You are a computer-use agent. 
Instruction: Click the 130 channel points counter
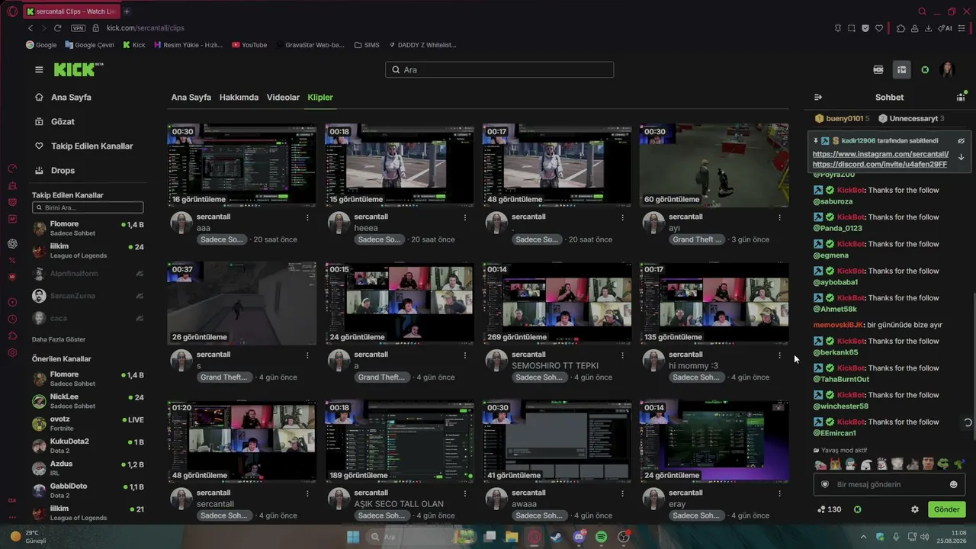pos(829,509)
